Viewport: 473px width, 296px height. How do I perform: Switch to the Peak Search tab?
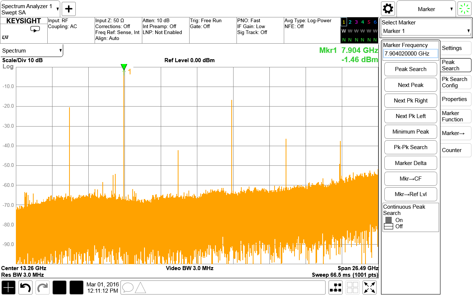[456, 65]
